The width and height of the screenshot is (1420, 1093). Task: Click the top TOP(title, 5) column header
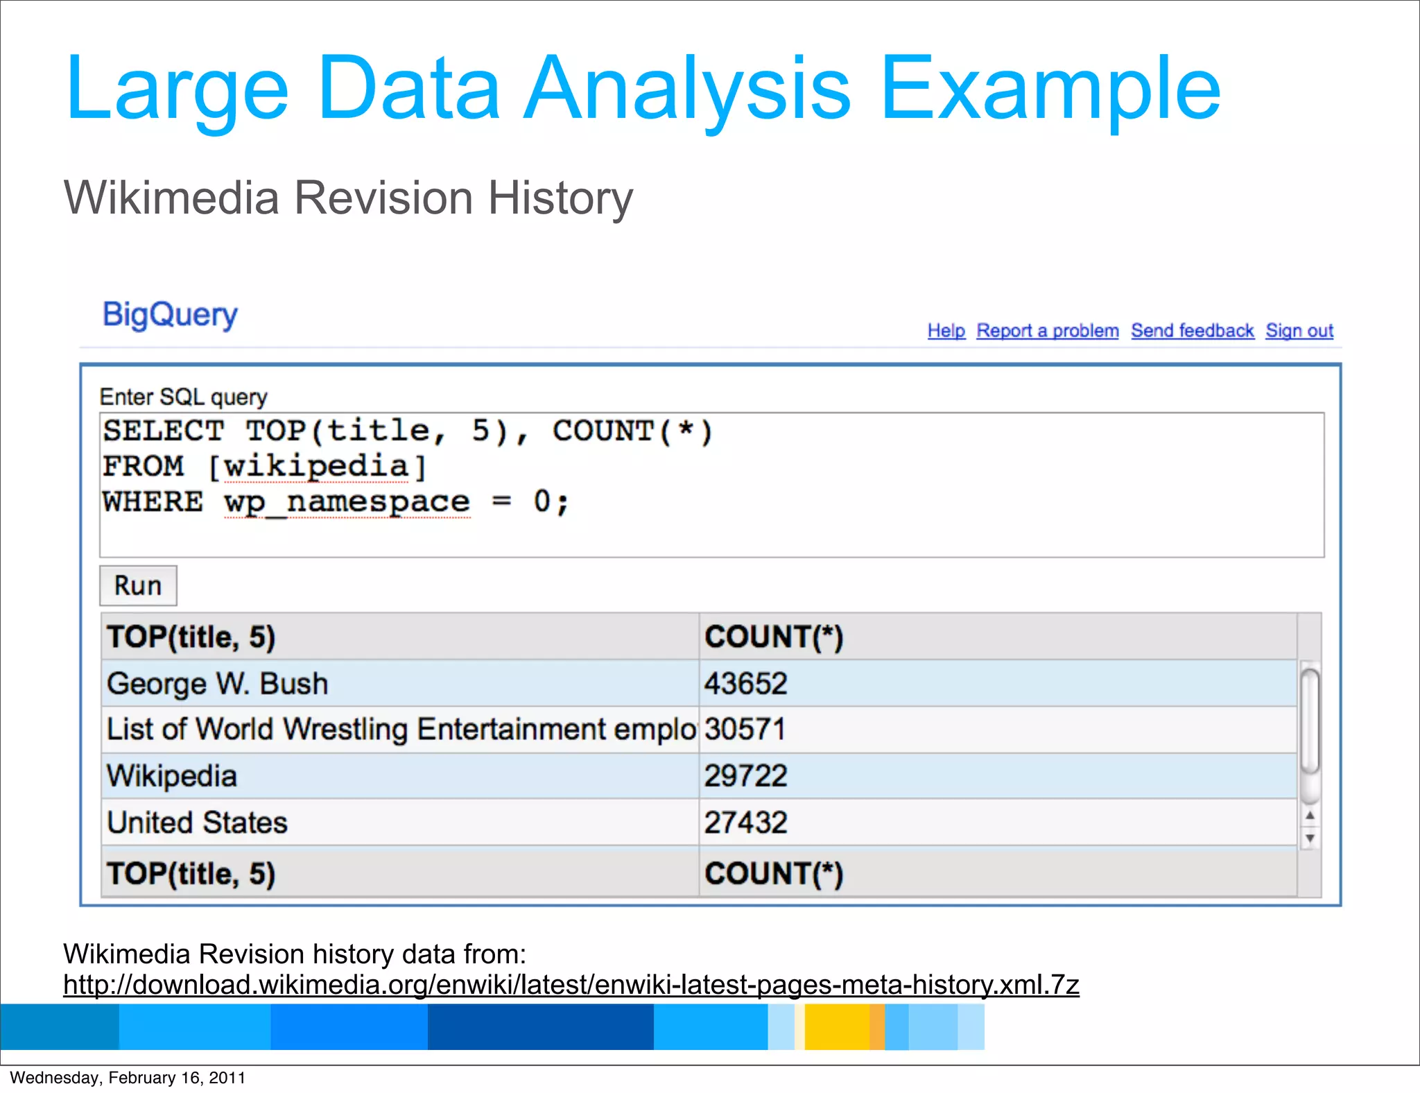pos(400,637)
